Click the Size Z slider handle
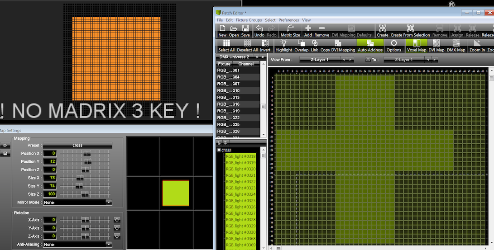494x250 pixels. (85, 194)
